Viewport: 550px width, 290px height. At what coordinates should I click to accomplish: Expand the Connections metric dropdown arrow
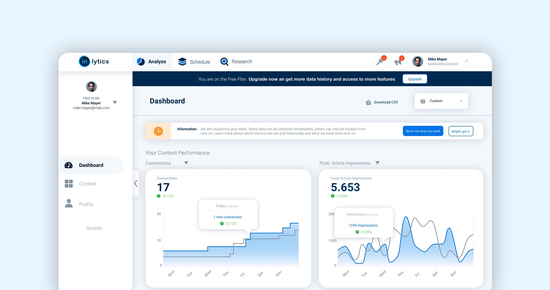point(186,163)
